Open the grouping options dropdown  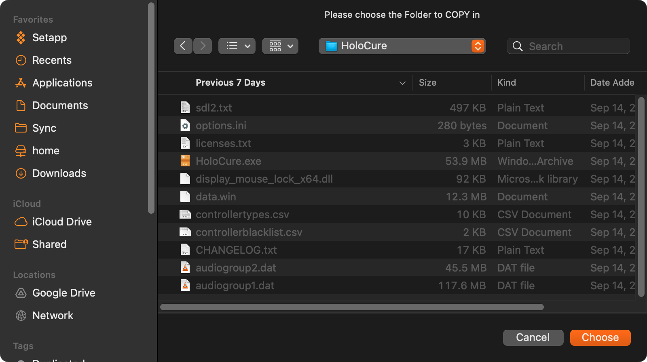pos(280,46)
